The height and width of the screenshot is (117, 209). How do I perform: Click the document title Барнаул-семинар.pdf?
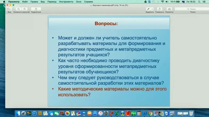coord(110,5)
